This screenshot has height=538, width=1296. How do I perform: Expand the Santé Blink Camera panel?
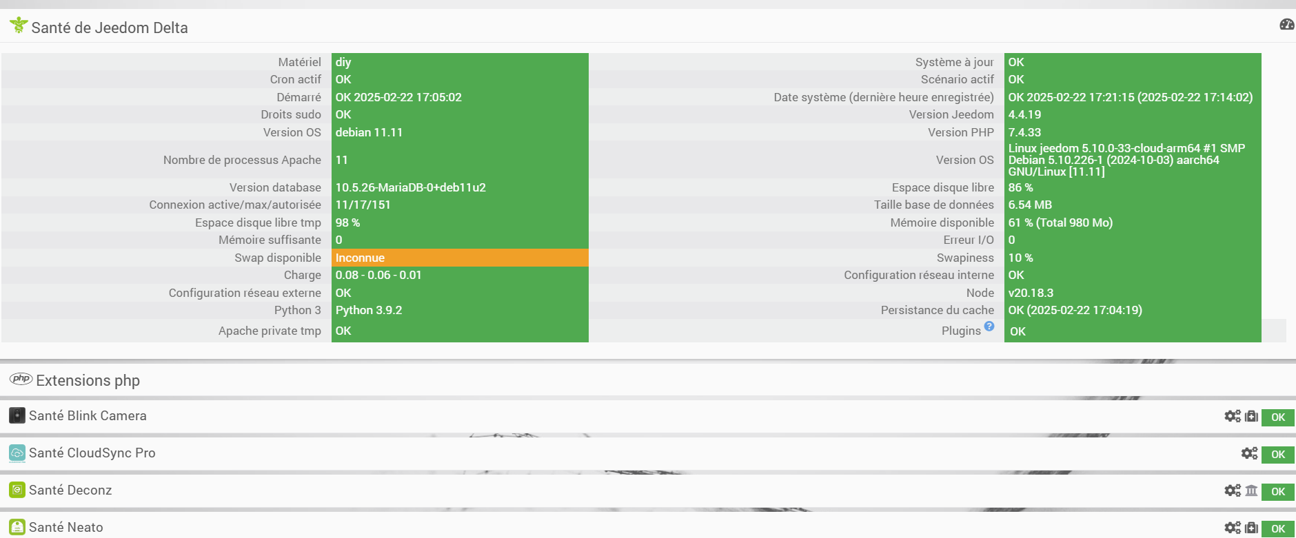pyautogui.click(x=88, y=416)
